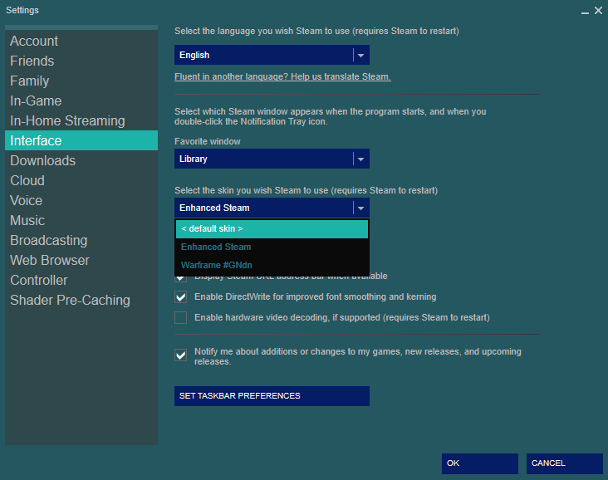
Task: Click the skin dropdown arrow
Action: point(361,208)
